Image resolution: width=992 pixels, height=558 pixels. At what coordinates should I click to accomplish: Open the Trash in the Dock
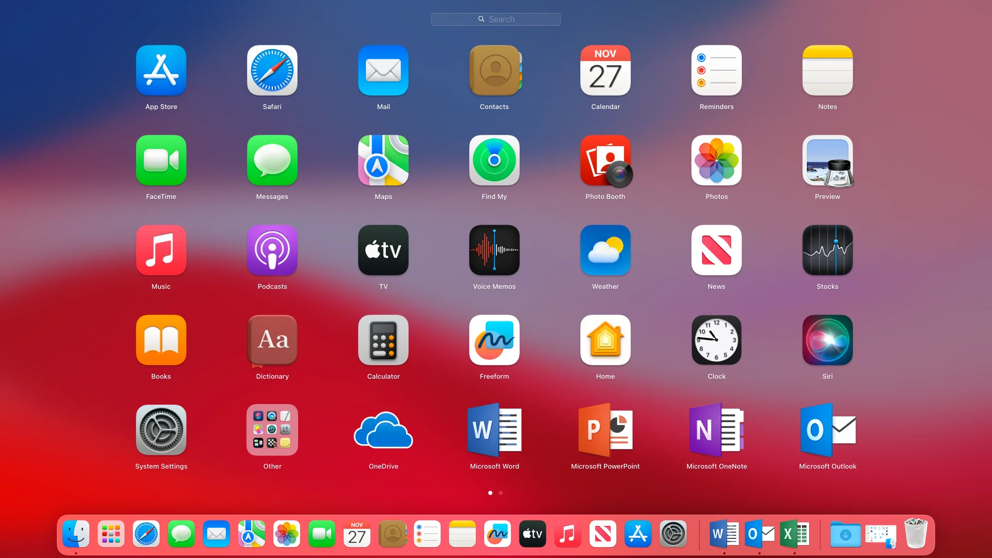916,534
